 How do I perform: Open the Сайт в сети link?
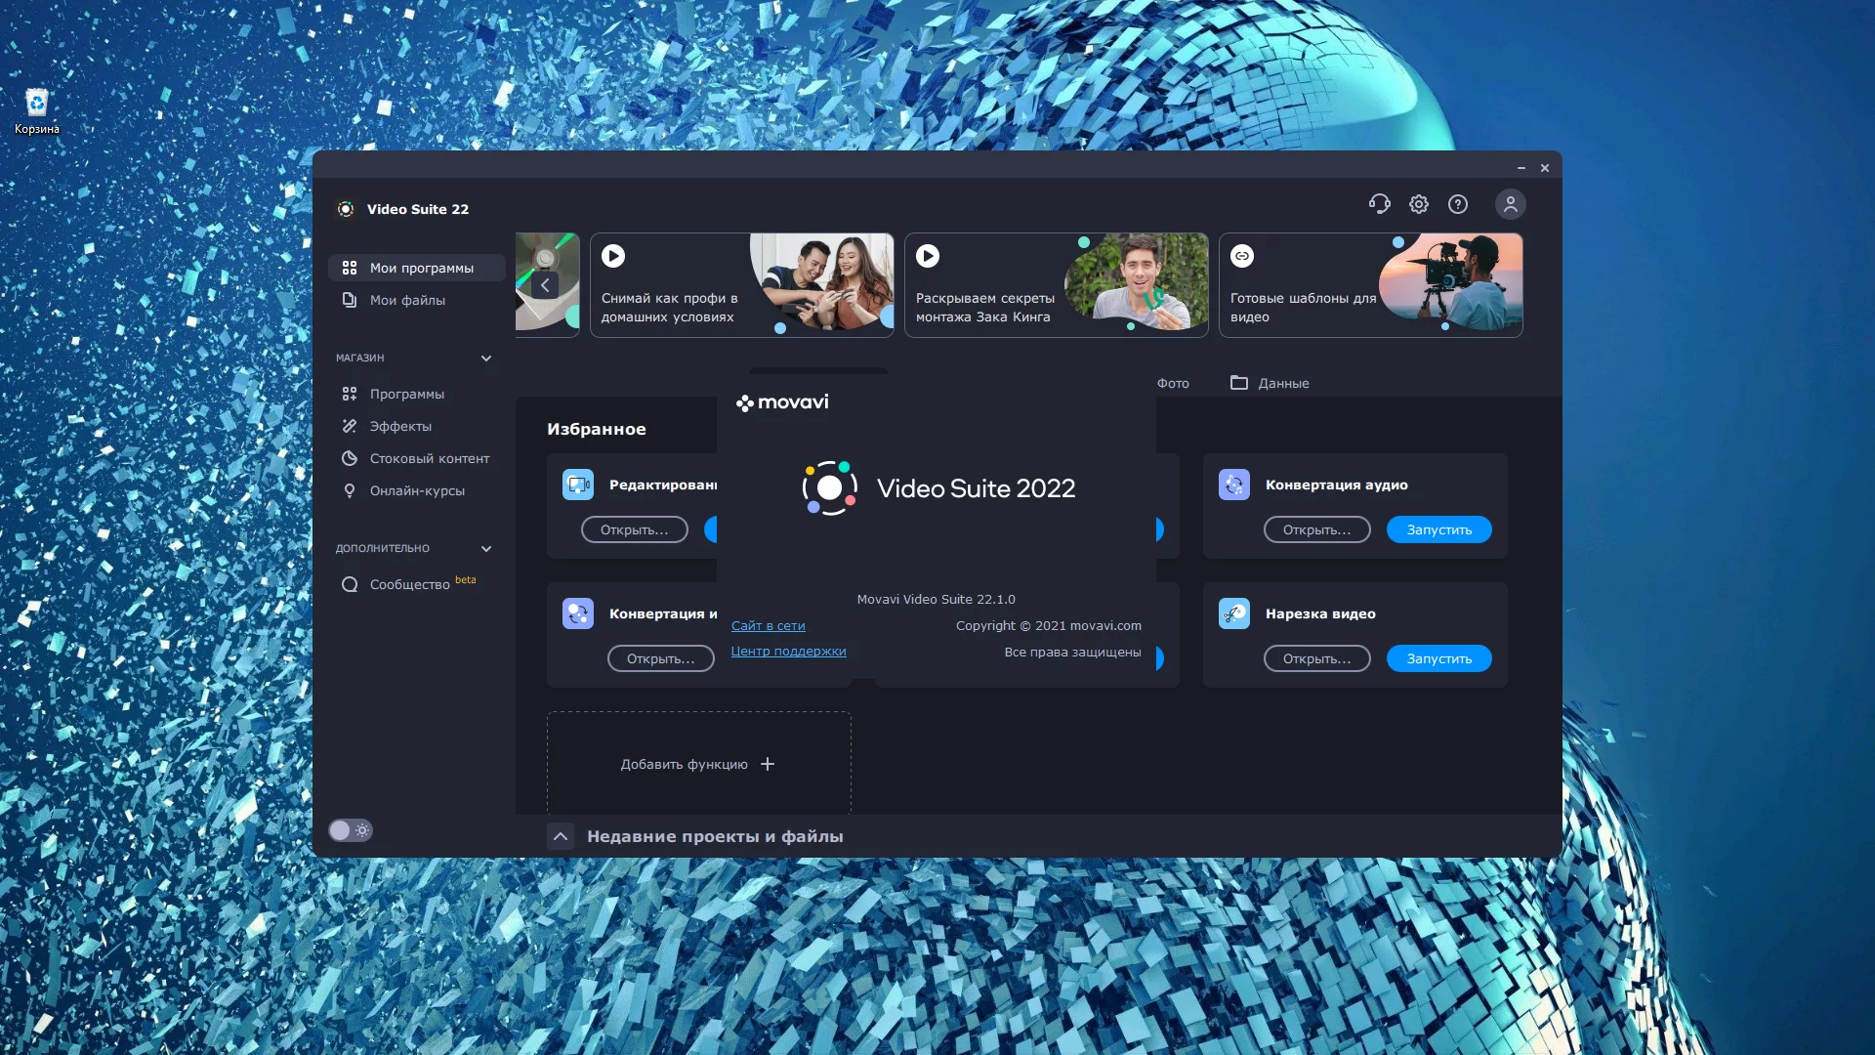(769, 625)
